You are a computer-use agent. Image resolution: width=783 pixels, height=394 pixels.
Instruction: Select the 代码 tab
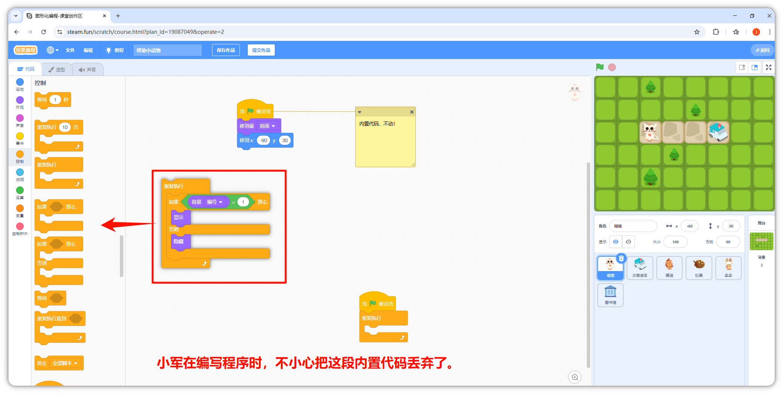pyautogui.click(x=26, y=69)
